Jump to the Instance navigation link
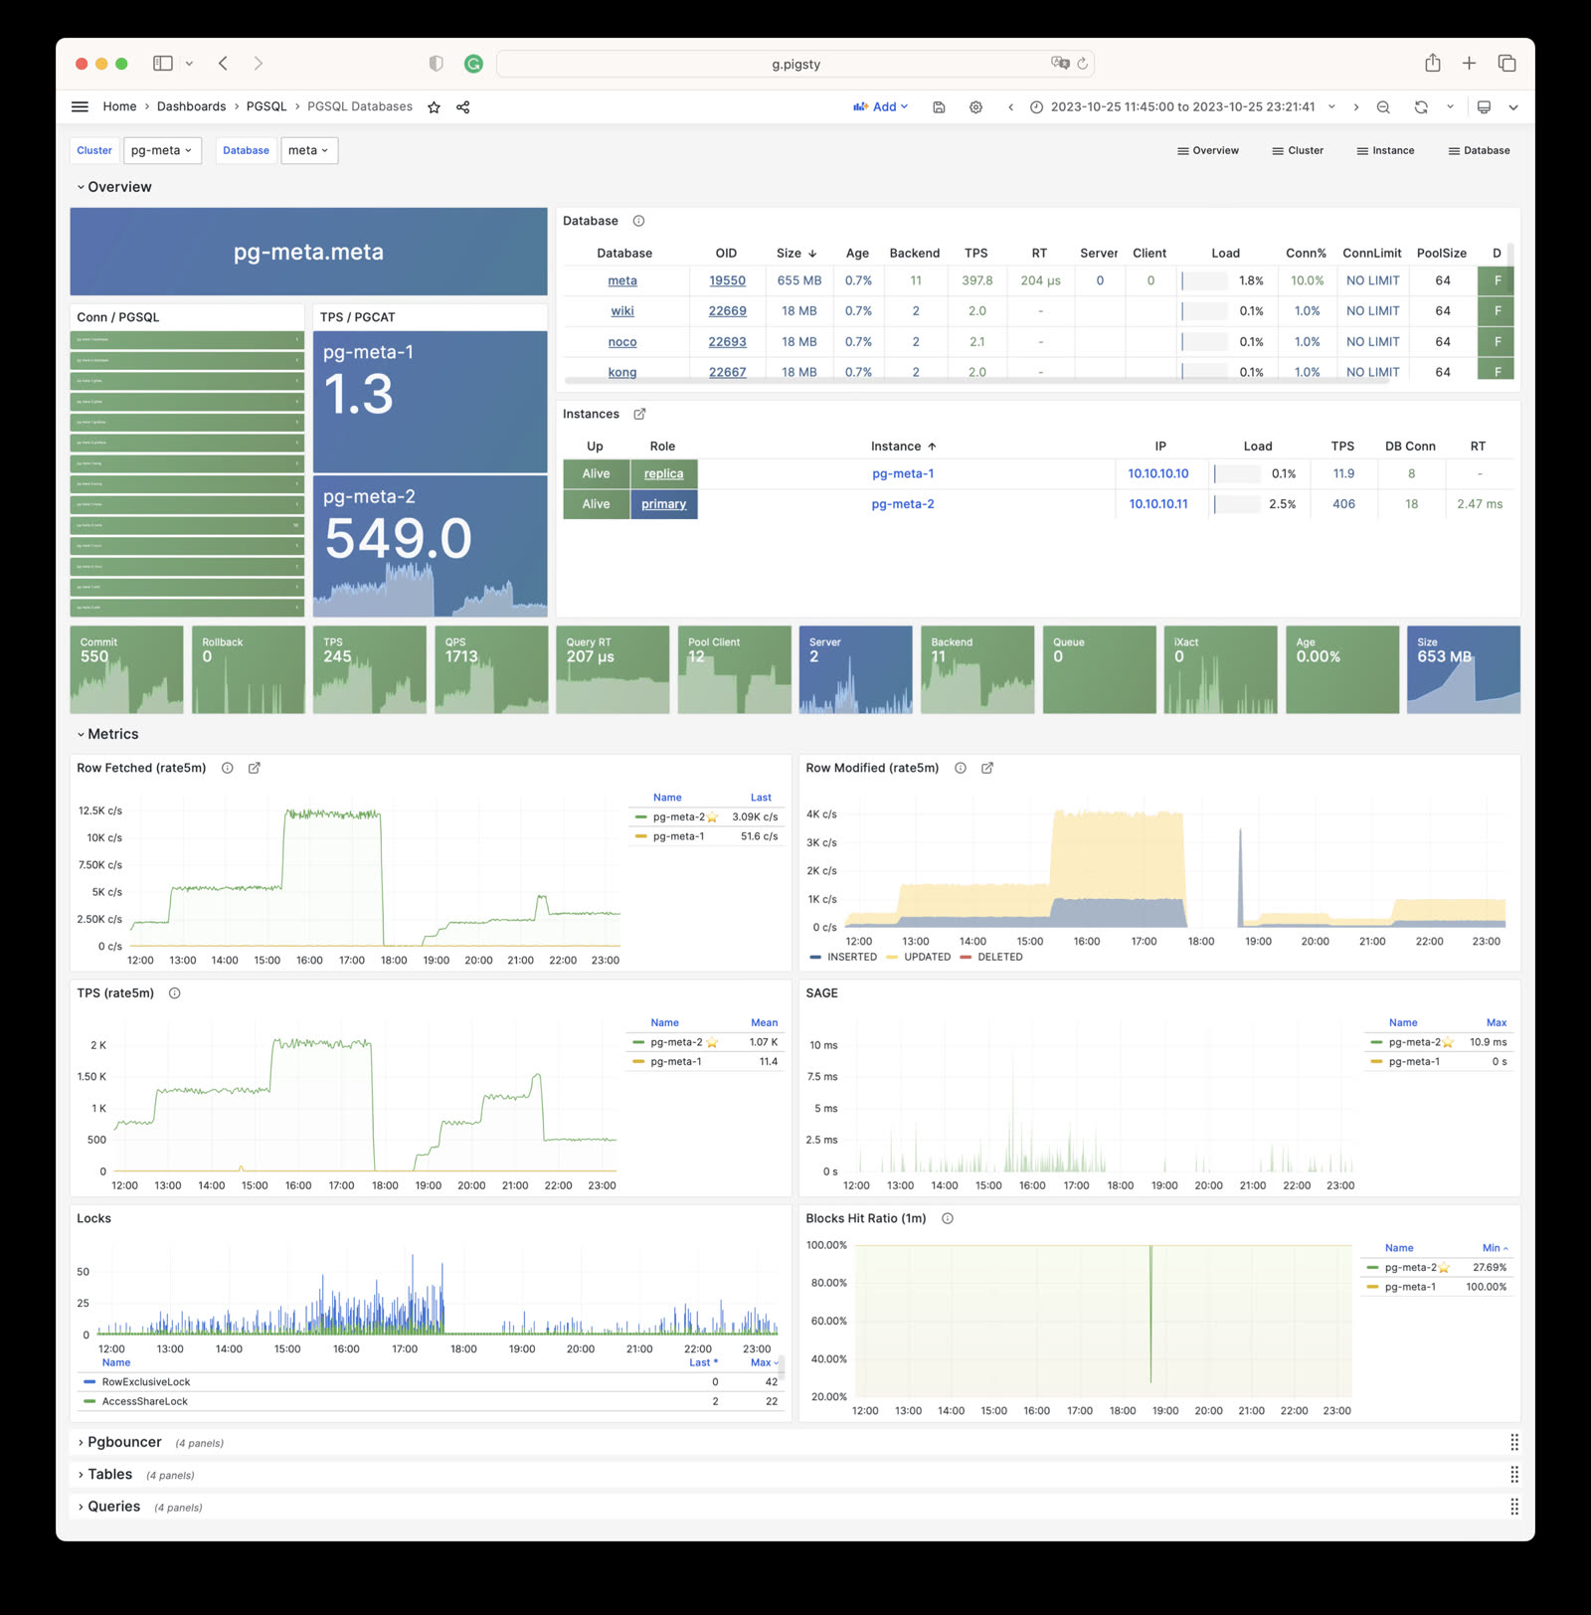 (1385, 150)
